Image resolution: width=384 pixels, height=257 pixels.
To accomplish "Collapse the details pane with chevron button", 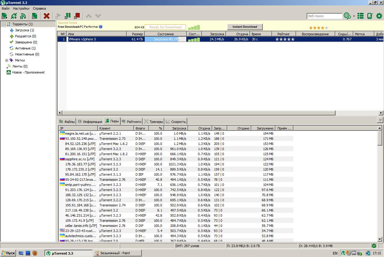I will click(x=380, y=120).
